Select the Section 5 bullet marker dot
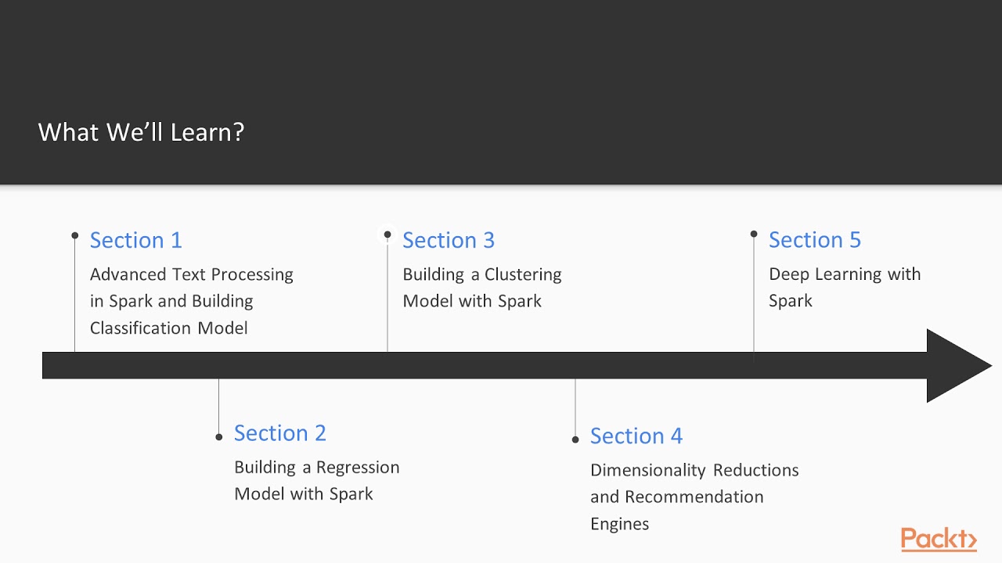1002x563 pixels. point(754,234)
